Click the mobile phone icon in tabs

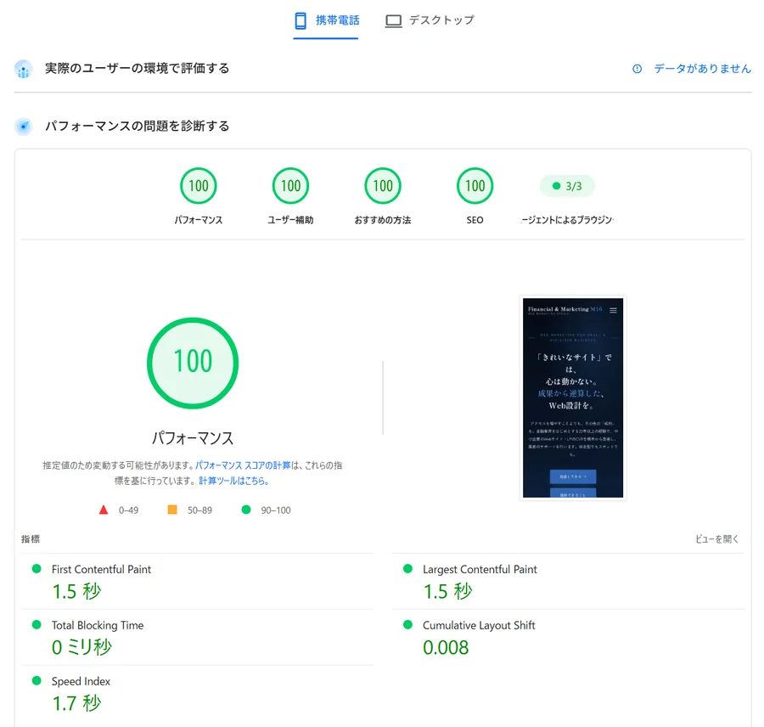[x=301, y=20]
